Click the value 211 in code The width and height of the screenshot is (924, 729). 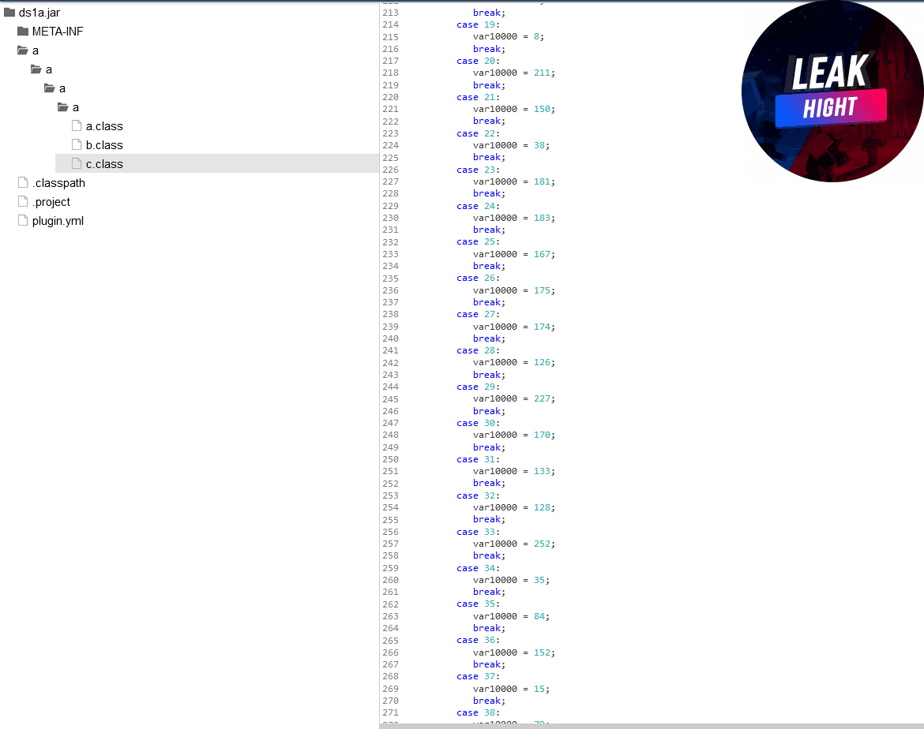(542, 73)
